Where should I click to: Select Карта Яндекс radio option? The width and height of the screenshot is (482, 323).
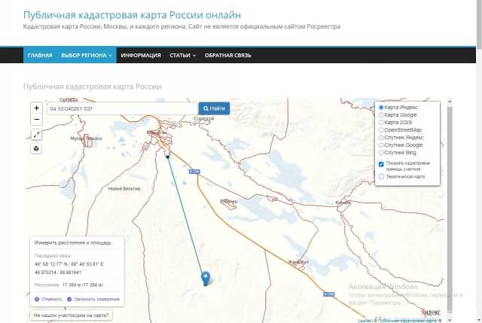[x=381, y=107]
